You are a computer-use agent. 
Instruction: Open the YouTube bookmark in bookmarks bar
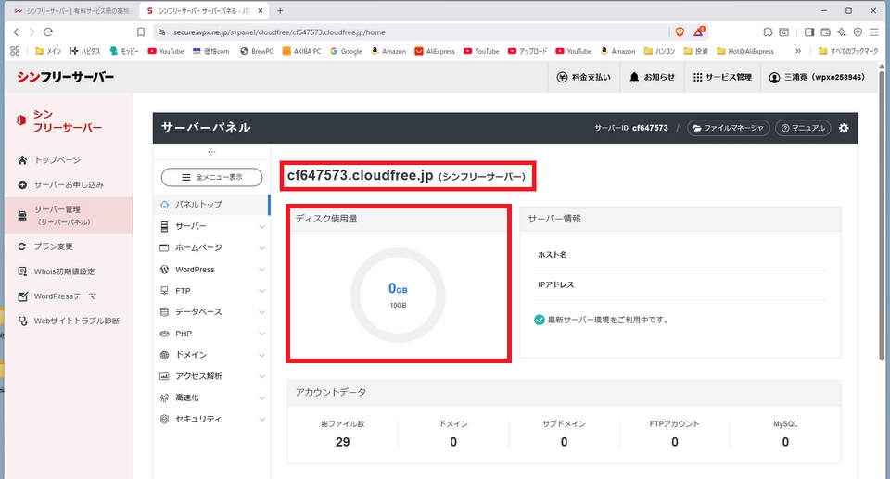166,51
